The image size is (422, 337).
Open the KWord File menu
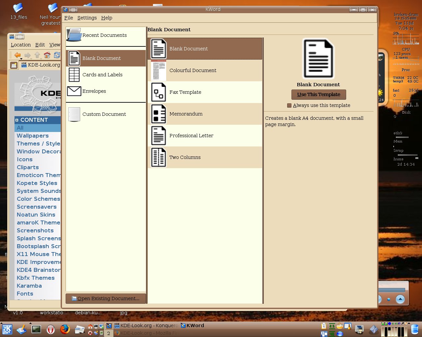coord(69,18)
